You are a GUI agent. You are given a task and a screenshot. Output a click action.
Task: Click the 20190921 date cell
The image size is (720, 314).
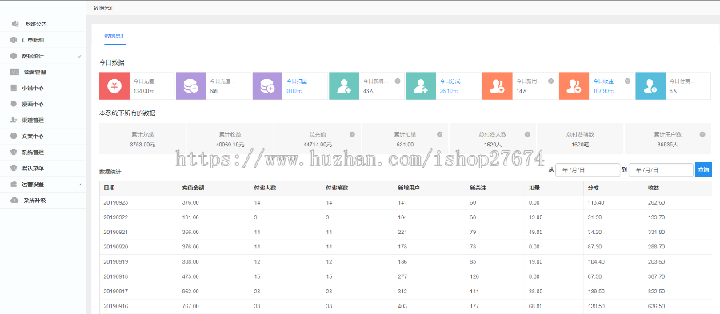(x=115, y=233)
